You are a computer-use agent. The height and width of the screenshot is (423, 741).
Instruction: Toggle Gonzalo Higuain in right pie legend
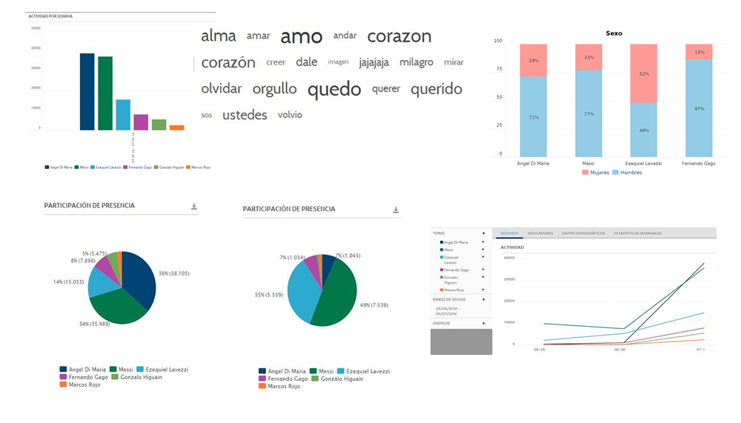(337, 379)
